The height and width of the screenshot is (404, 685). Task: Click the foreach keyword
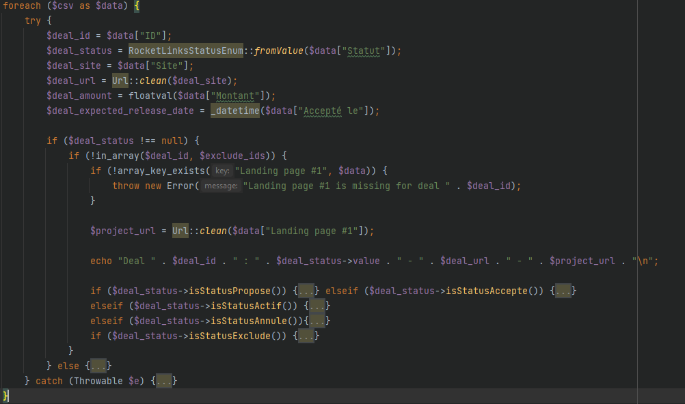pyautogui.click(x=22, y=5)
